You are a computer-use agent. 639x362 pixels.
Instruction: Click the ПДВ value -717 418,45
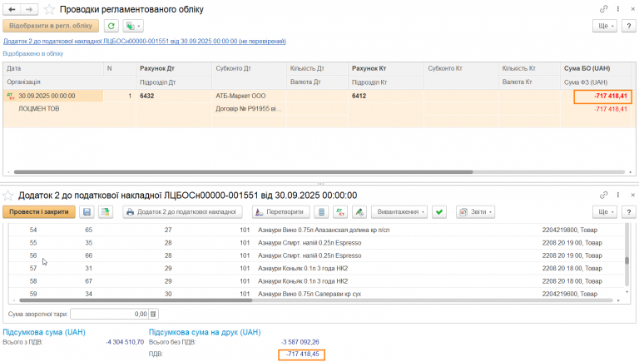[x=301, y=355]
